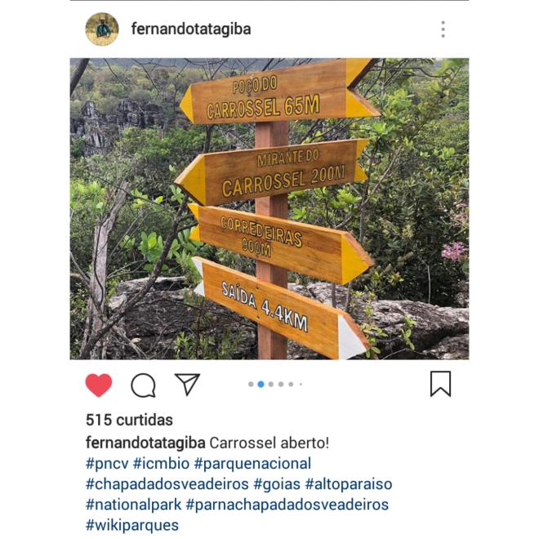Screen dimensions: 539x539
Task: Open the #icmbio hashtag
Action: pyautogui.click(x=161, y=463)
